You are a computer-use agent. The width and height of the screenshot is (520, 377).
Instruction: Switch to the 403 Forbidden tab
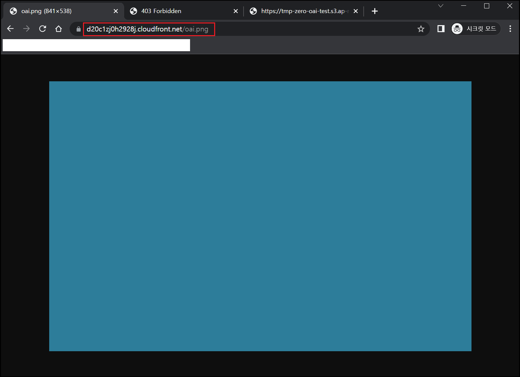184,11
